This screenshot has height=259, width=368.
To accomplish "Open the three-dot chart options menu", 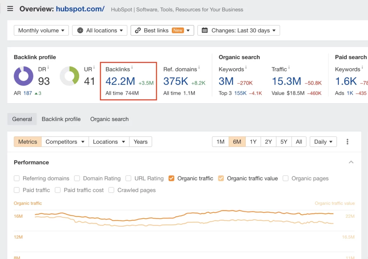I will click(x=348, y=142).
